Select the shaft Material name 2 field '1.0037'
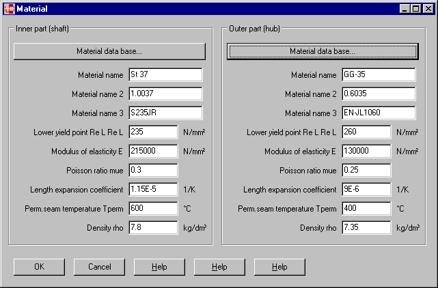Viewport: 438px width, 288px height. (x=165, y=94)
